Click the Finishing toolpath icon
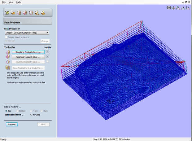192x141 pixels. tap(8, 57)
